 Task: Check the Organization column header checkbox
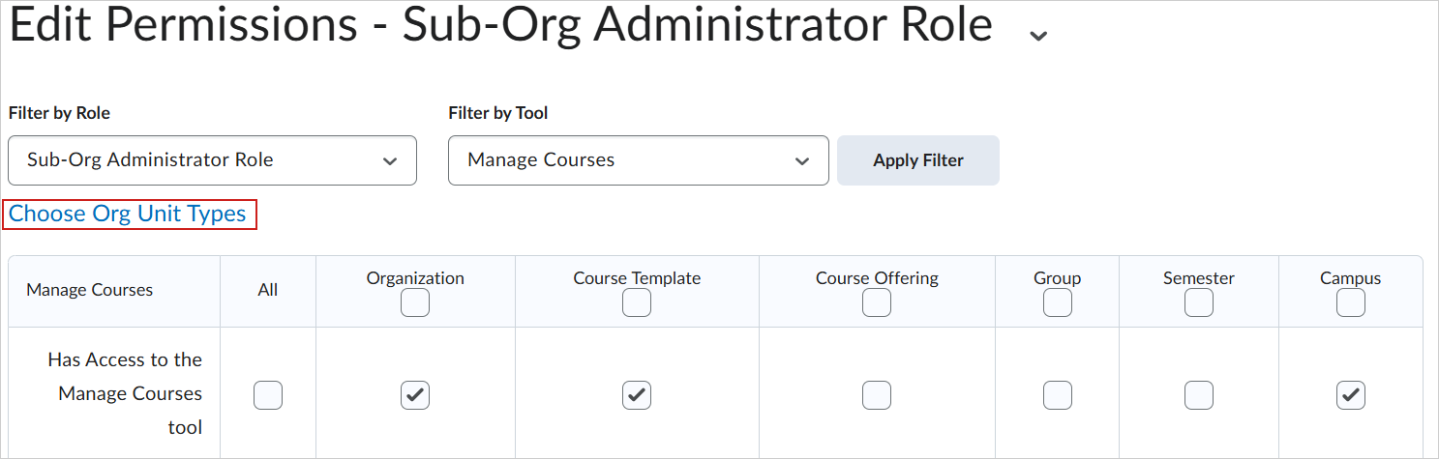coord(415,303)
